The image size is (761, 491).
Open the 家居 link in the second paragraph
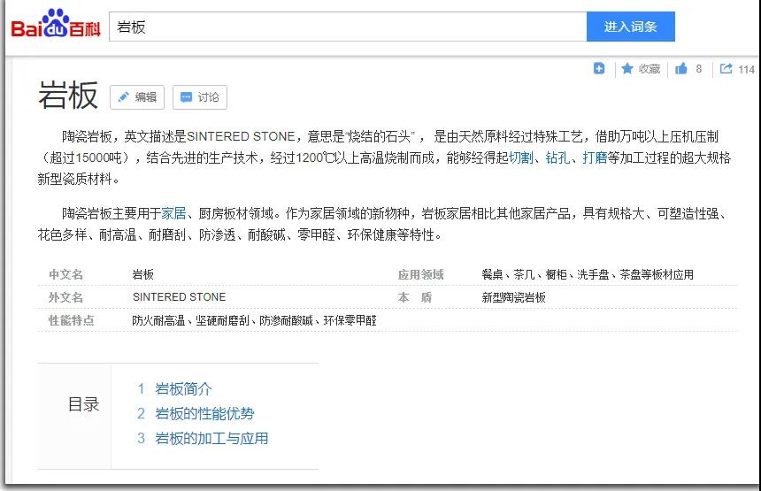click(x=173, y=213)
